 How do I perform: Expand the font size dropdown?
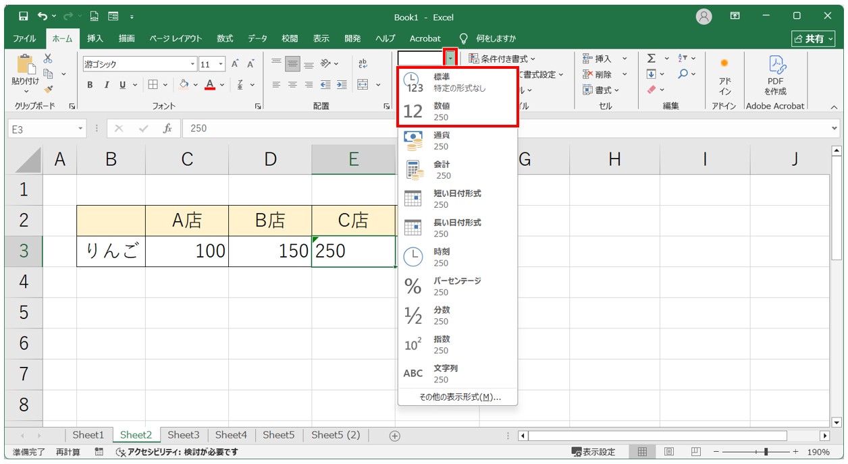(221, 65)
